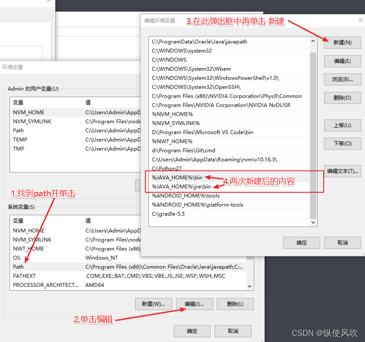Select NWT_HOME in system variables list
Screen dimensions: 365x342
(x=75, y=249)
